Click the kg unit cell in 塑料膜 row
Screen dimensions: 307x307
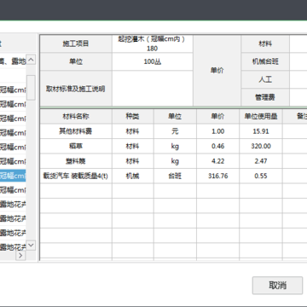175,161
